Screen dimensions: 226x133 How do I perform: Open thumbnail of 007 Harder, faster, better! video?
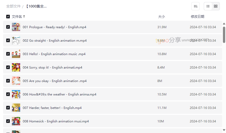click(x=16, y=108)
